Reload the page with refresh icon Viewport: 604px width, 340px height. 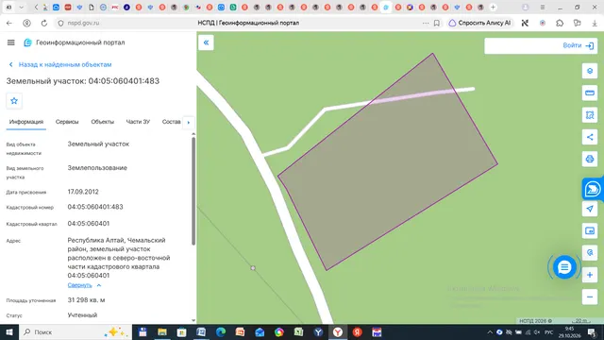tap(44, 23)
